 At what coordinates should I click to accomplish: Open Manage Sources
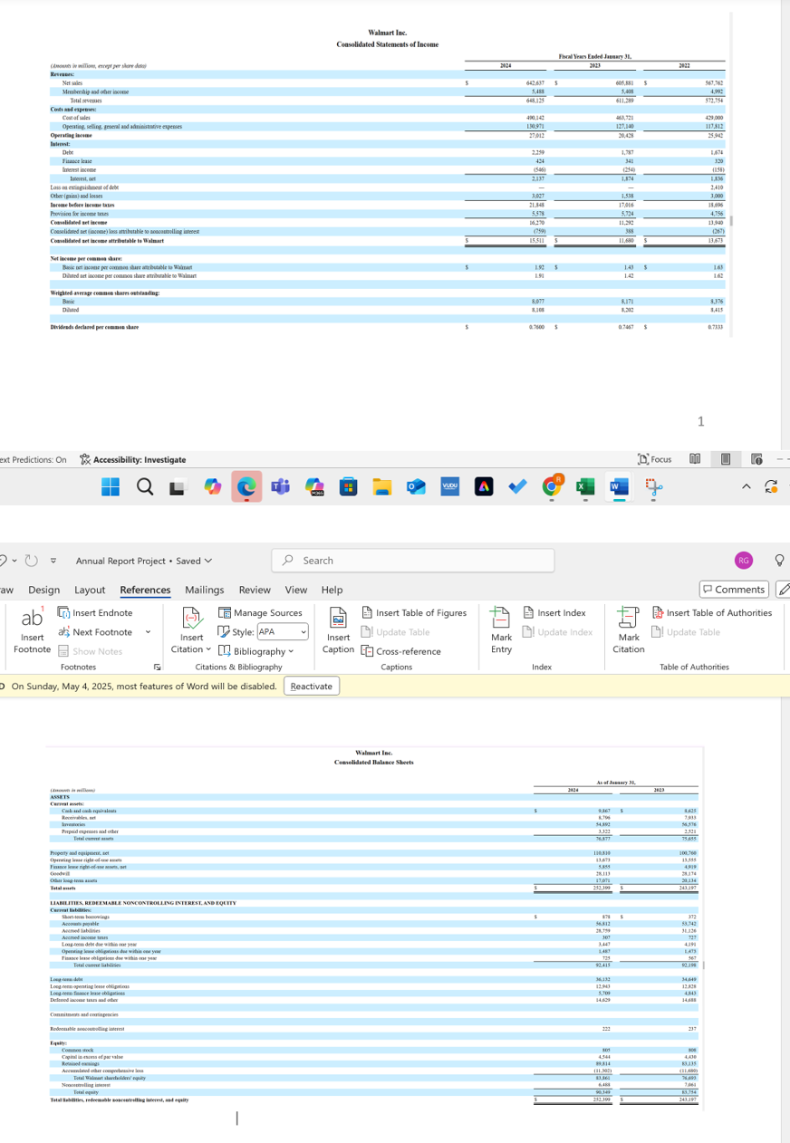(x=261, y=612)
